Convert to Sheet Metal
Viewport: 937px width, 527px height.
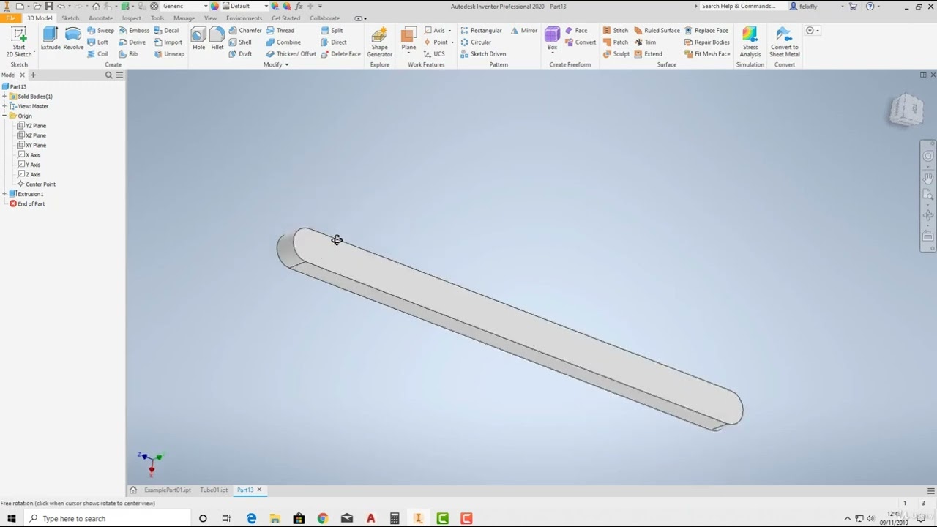[x=784, y=42]
